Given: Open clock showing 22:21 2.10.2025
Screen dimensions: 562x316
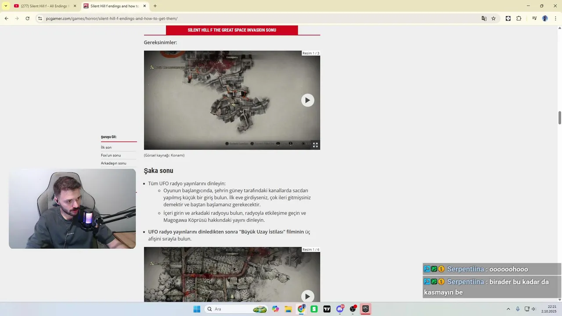Looking at the screenshot, I should tap(549, 309).
